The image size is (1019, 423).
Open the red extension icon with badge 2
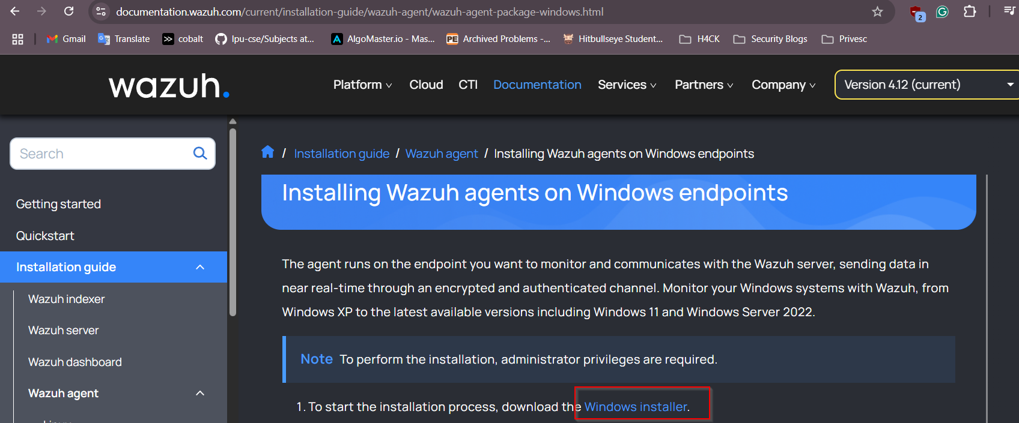click(x=917, y=12)
